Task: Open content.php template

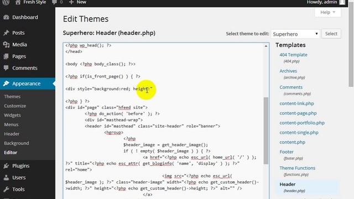Action: (x=293, y=143)
